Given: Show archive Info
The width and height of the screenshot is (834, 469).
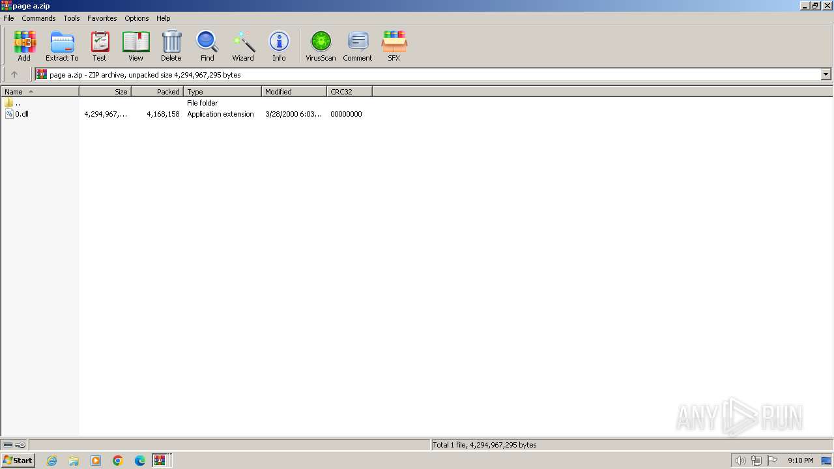Looking at the screenshot, I should (x=279, y=46).
